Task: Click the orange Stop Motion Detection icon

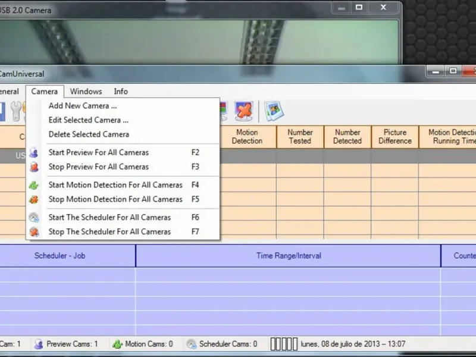Action: click(34, 199)
